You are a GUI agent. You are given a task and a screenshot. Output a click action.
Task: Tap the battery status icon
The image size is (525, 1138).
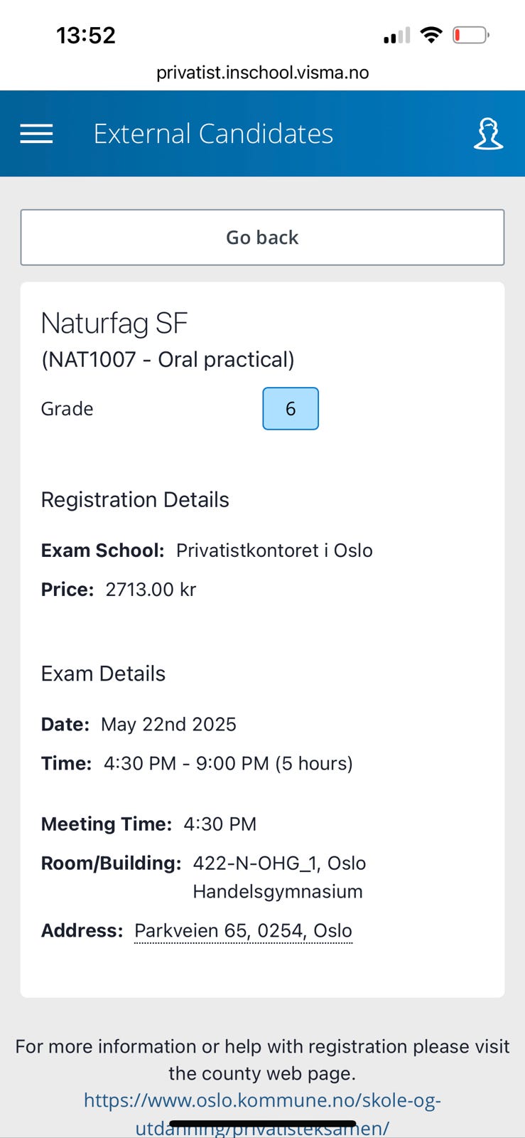(x=470, y=35)
